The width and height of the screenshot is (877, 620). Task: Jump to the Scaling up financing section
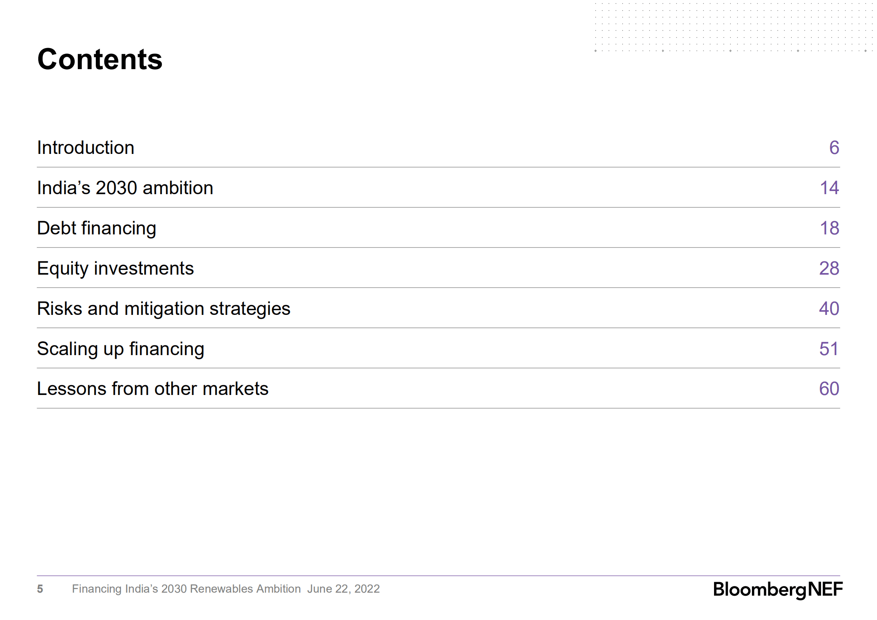pos(120,349)
